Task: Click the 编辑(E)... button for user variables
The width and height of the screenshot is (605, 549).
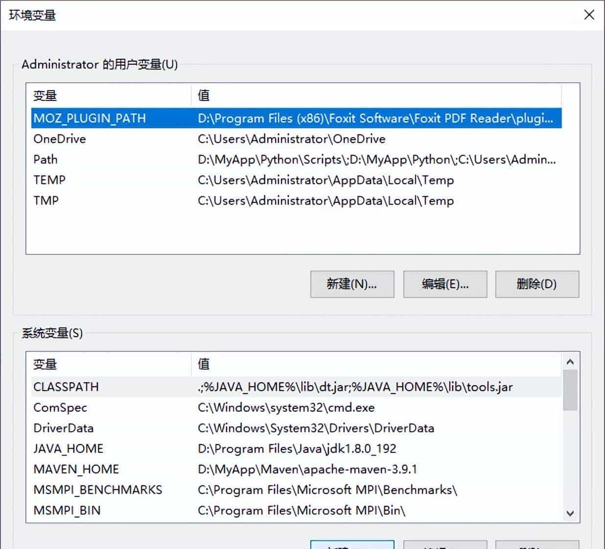Action: click(x=445, y=284)
